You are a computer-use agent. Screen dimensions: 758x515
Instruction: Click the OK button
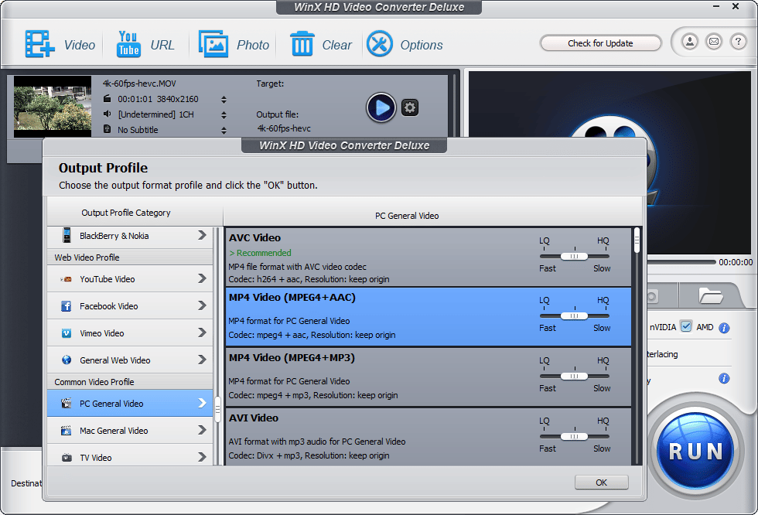601,483
